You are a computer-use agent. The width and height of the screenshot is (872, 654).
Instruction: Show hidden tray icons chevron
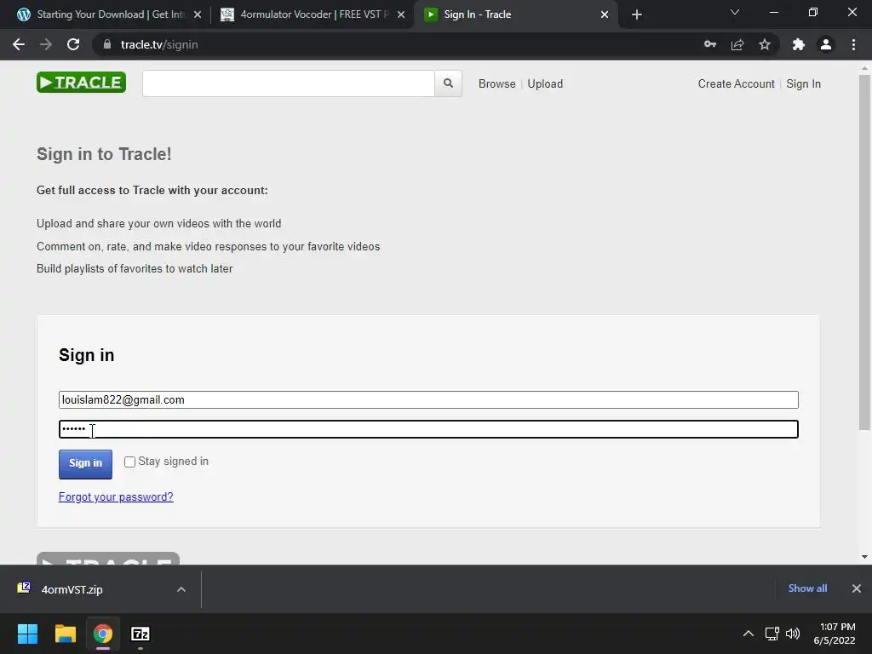click(x=749, y=634)
